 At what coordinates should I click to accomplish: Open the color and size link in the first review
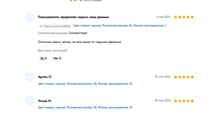tap(120, 26)
